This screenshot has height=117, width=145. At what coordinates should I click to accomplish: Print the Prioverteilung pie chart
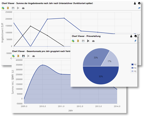[93, 41]
